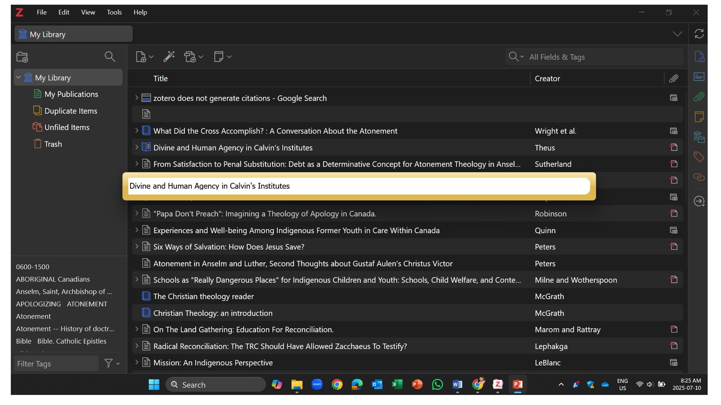
Task: Click the New Item document icon
Action: [x=141, y=57]
